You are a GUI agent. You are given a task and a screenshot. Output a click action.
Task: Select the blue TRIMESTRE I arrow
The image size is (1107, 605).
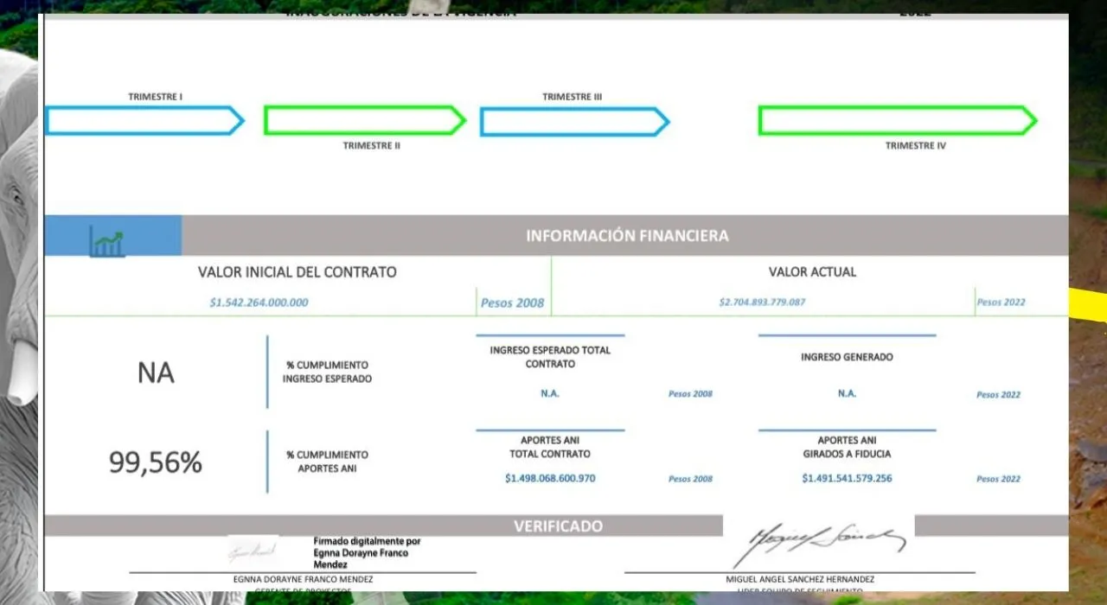(x=144, y=121)
